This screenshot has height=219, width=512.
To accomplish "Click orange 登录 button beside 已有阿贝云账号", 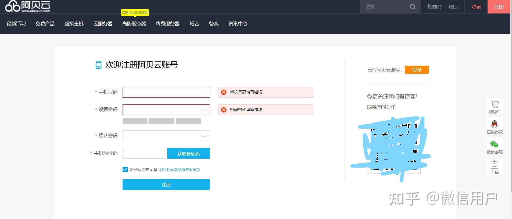I will (417, 70).
